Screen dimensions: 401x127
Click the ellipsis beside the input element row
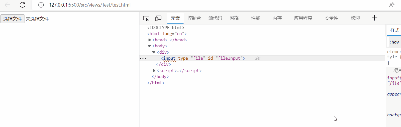coord(143,58)
